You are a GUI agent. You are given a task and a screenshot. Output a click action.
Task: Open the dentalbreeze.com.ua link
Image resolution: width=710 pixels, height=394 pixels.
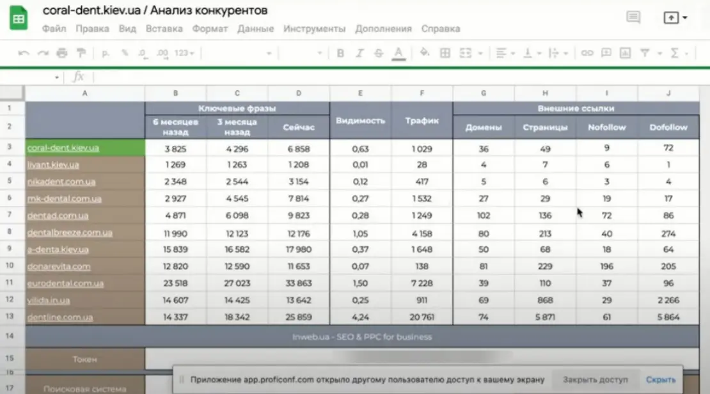pyautogui.click(x=70, y=233)
